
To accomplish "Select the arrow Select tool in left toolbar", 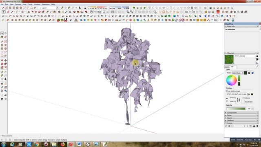I will pos(2,33).
